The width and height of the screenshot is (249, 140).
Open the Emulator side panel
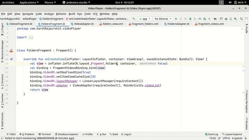pyautogui.click(x=247, y=124)
